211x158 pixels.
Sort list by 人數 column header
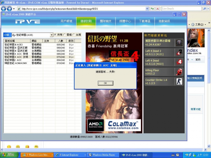point(61,41)
